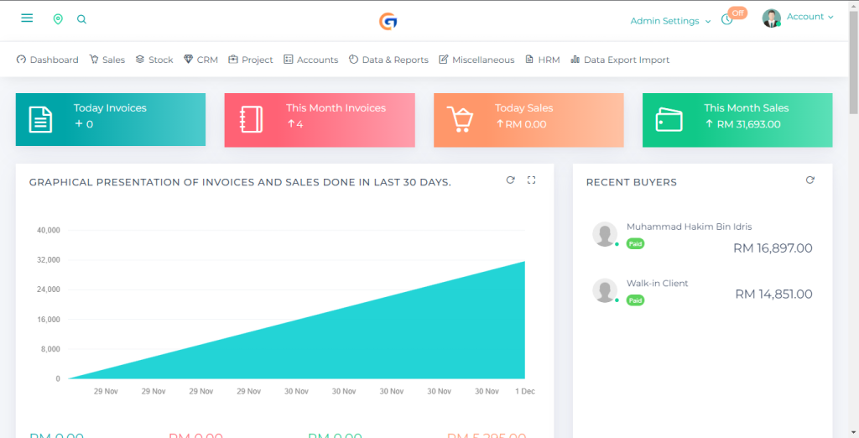Go to the HRM menu

click(x=542, y=60)
